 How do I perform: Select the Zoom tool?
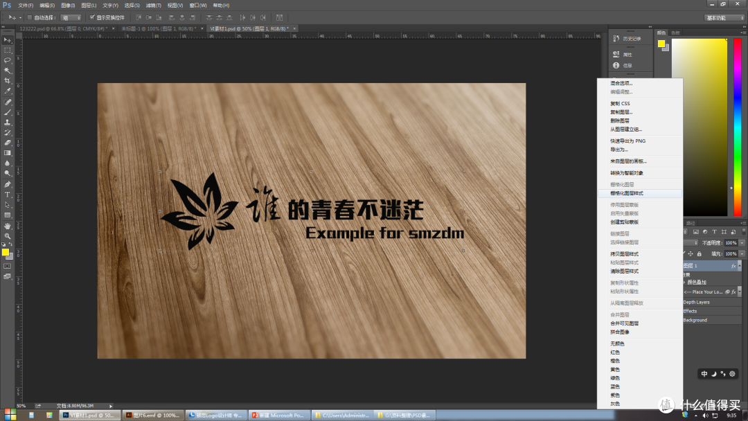tap(7, 236)
